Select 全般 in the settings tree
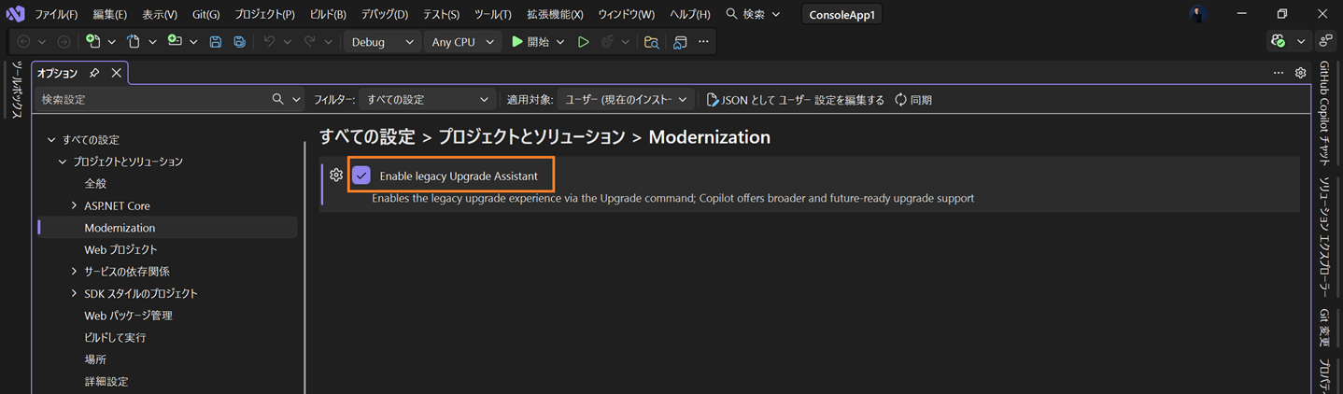 (95, 184)
